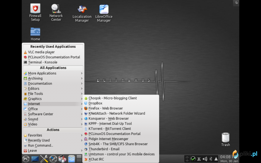
Task: Click the Bluetooth tray icon
Action: [x=210, y=159]
